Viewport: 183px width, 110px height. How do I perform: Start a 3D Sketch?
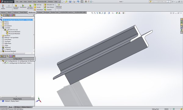tap(3, 7)
